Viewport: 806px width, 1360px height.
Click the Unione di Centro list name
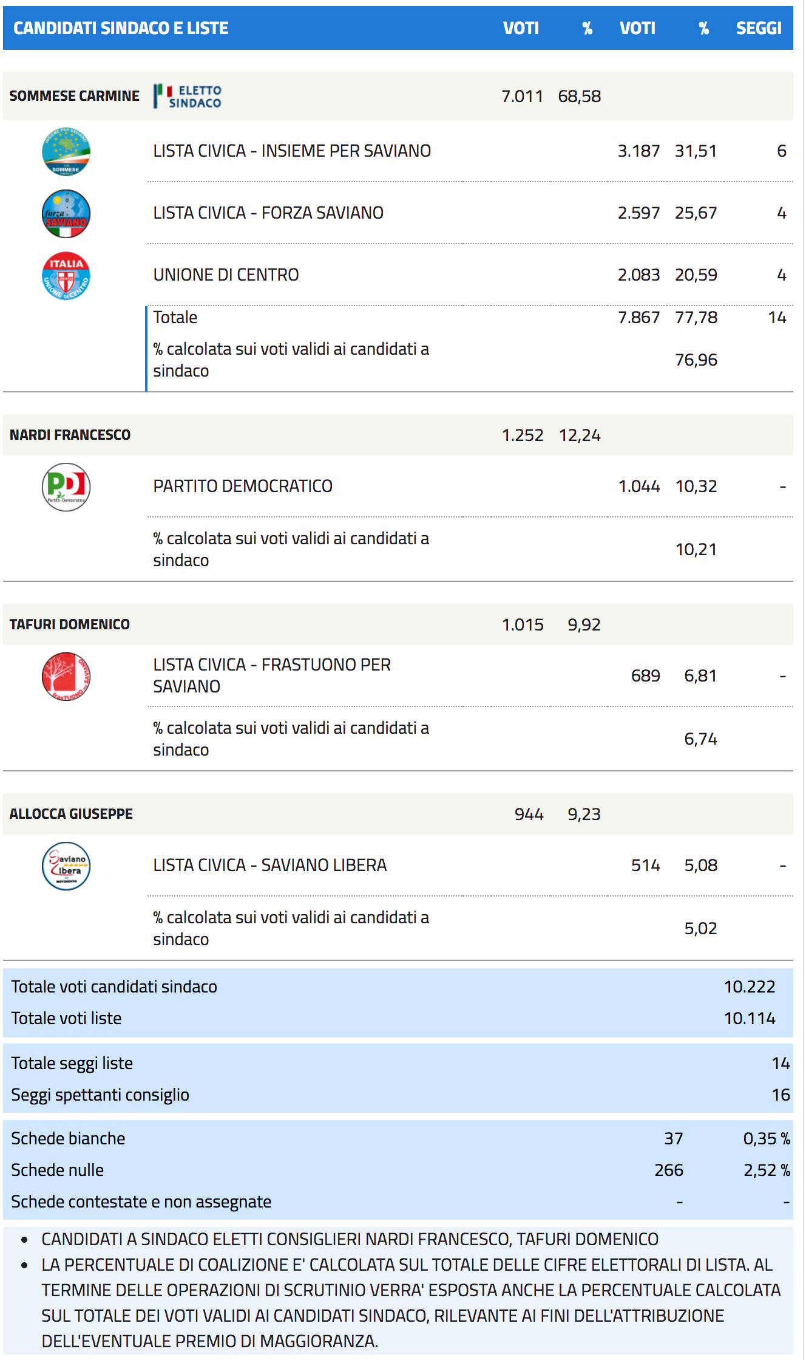(226, 275)
